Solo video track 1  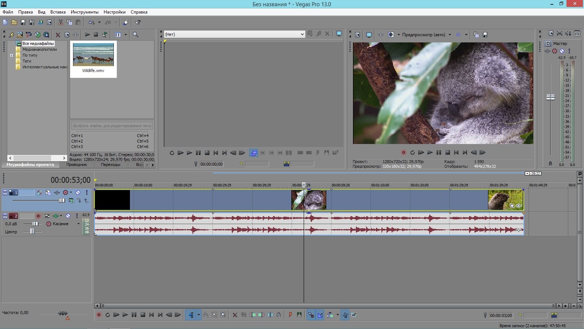[87, 192]
